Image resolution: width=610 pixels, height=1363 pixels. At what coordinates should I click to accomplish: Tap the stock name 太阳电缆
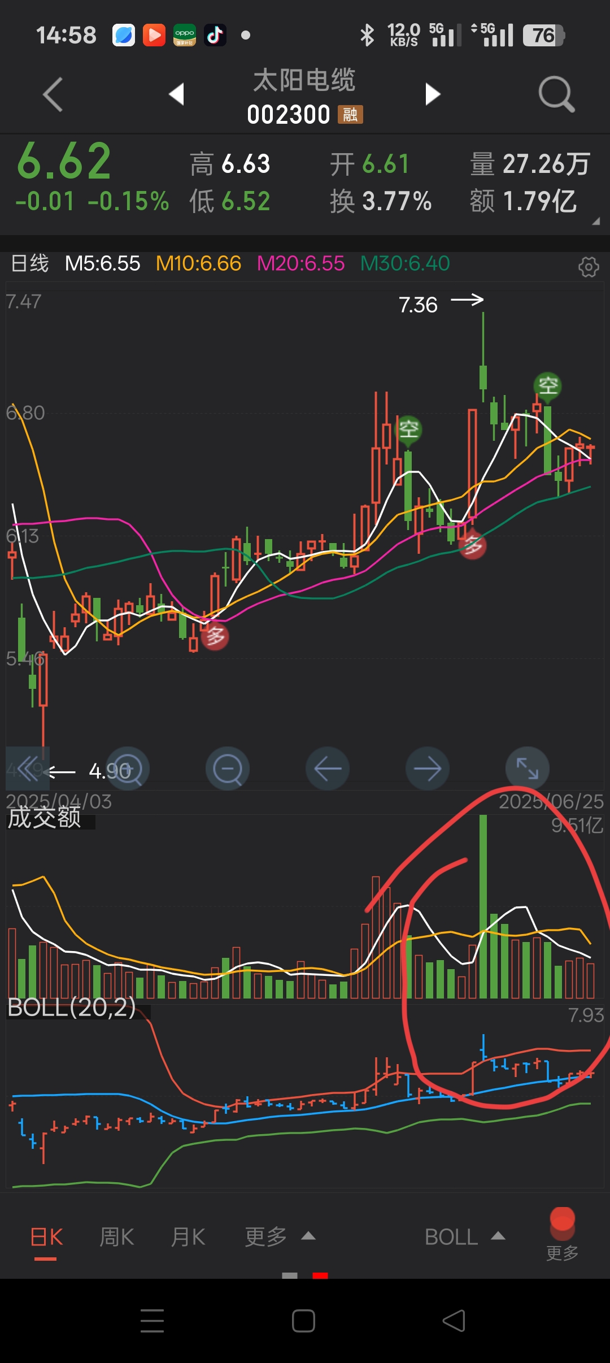[x=304, y=80]
